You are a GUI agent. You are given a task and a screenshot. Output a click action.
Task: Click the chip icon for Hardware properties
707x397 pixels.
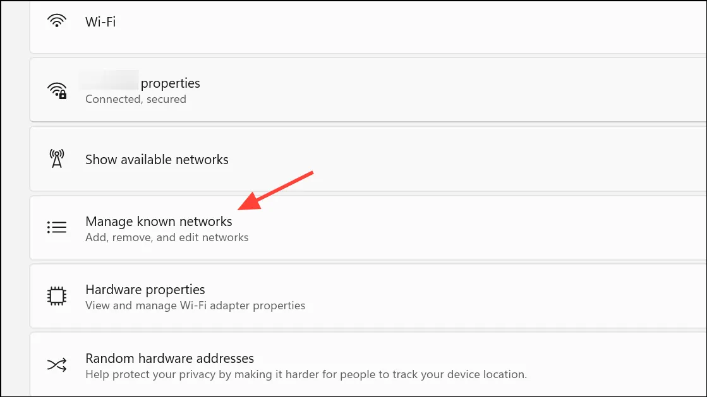57,296
